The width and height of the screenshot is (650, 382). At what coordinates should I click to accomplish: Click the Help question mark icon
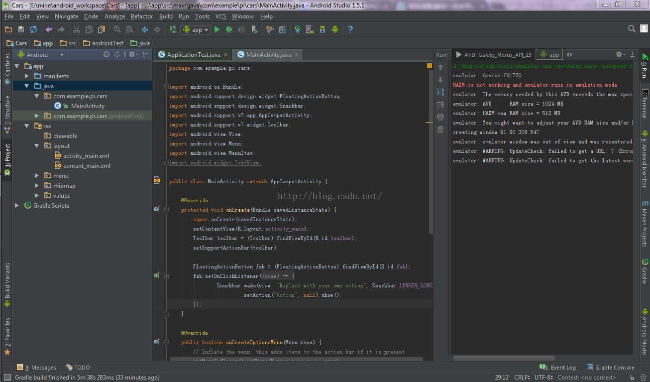[350, 30]
